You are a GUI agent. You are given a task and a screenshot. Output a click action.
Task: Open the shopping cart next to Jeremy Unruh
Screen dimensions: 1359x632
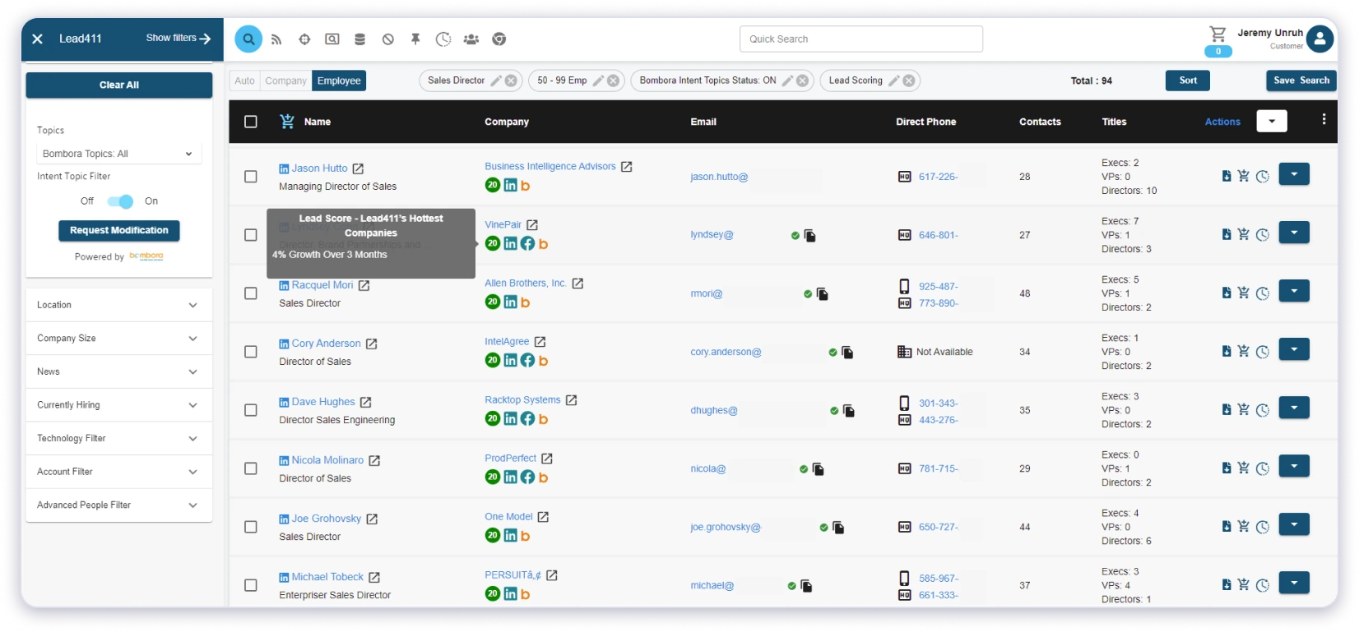click(x=1218, y=35)
